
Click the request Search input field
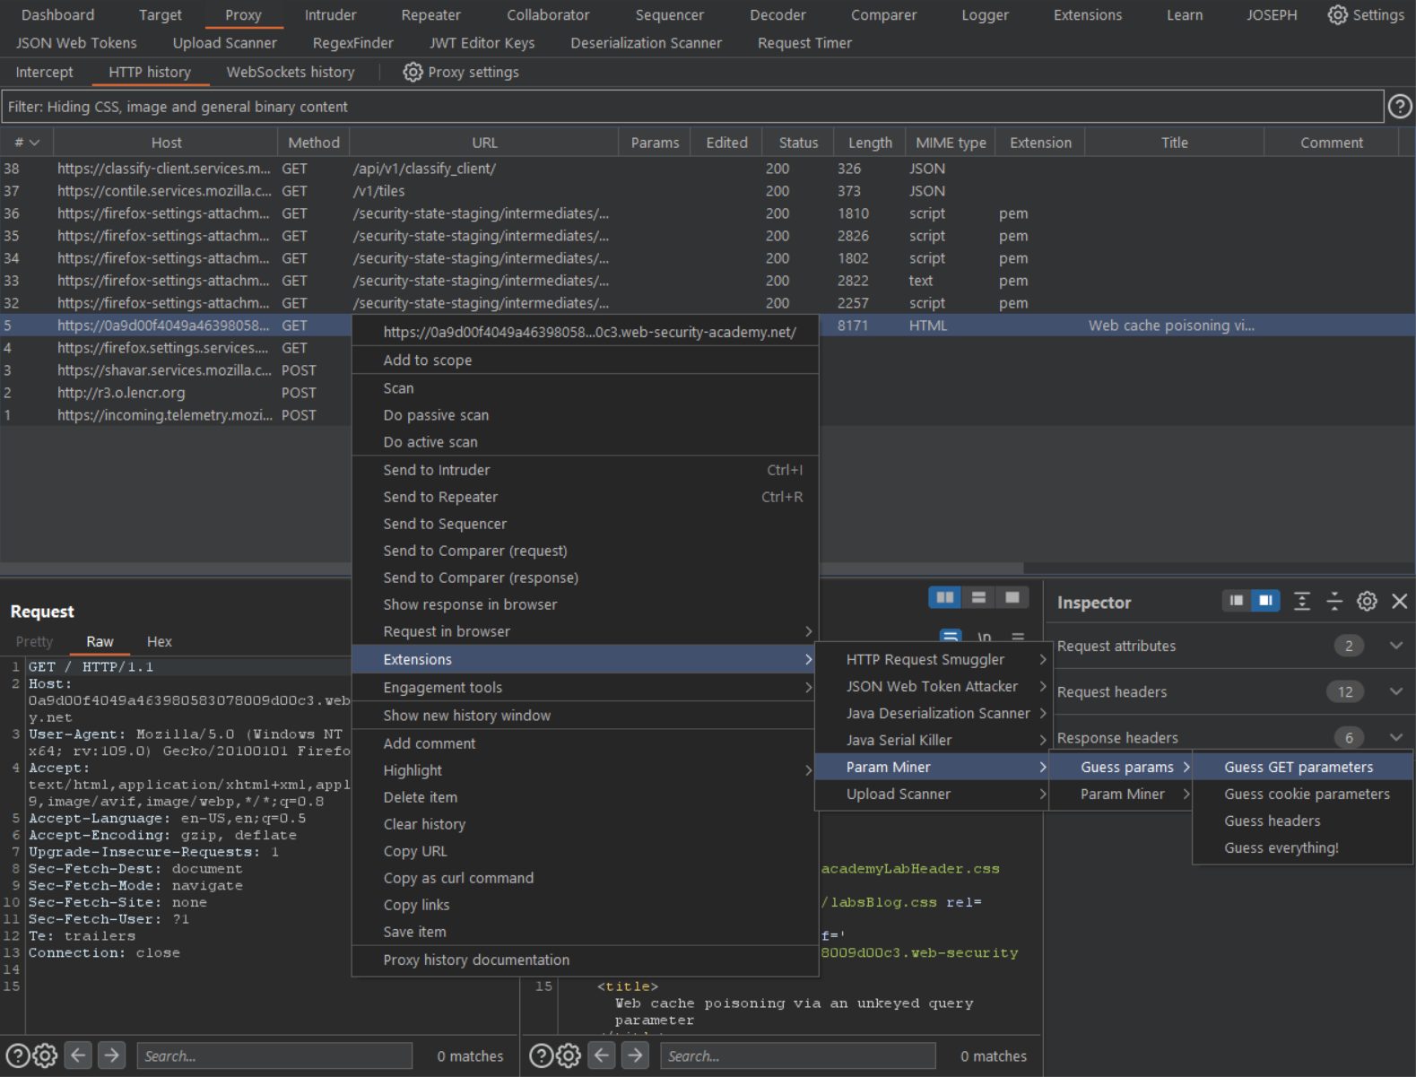click(274, 1055)
